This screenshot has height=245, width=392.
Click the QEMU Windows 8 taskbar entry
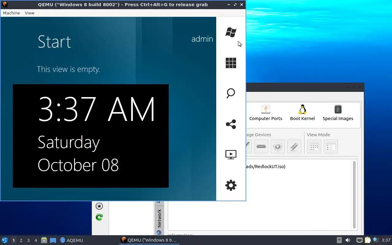coord(149,240)
